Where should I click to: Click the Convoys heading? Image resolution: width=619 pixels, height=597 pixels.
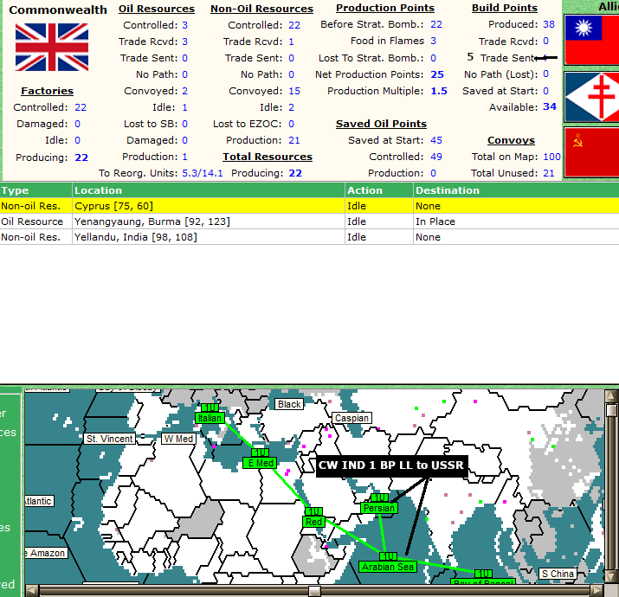click(512, 140)
